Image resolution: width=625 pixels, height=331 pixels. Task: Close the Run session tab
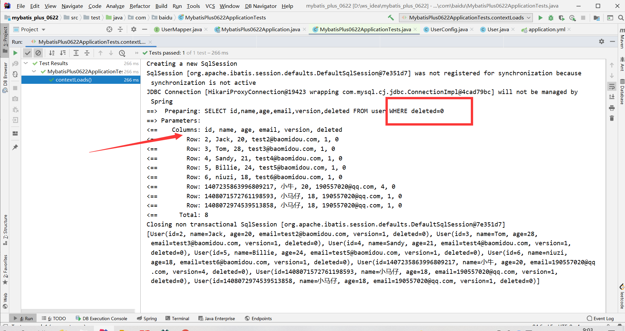[150, 42]
